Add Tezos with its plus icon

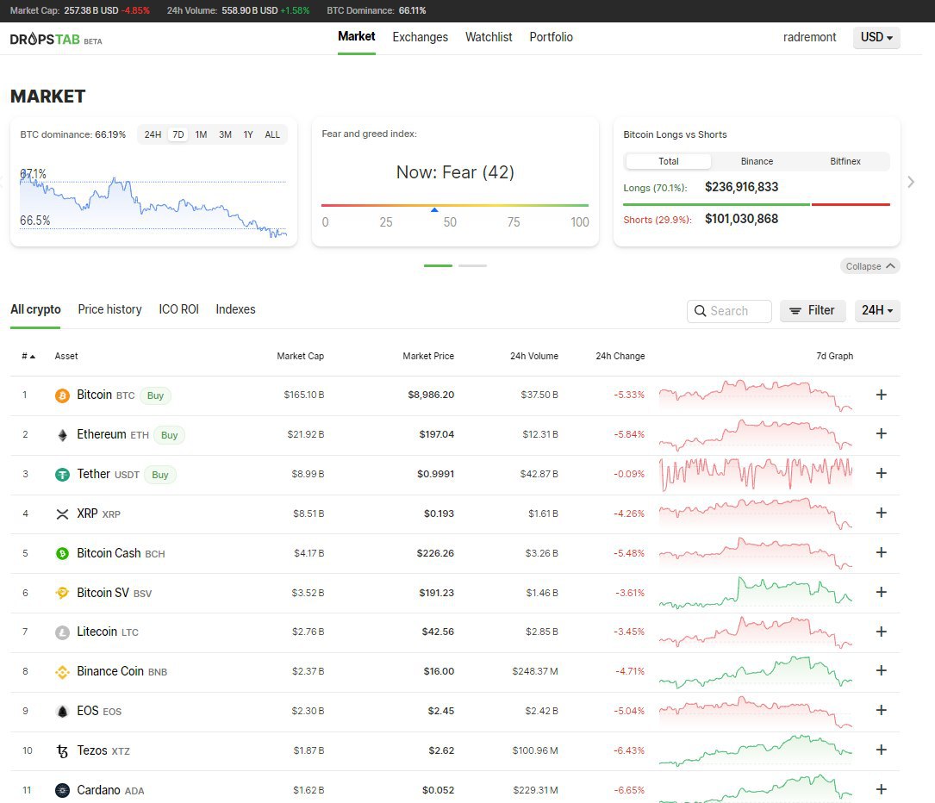881,750
